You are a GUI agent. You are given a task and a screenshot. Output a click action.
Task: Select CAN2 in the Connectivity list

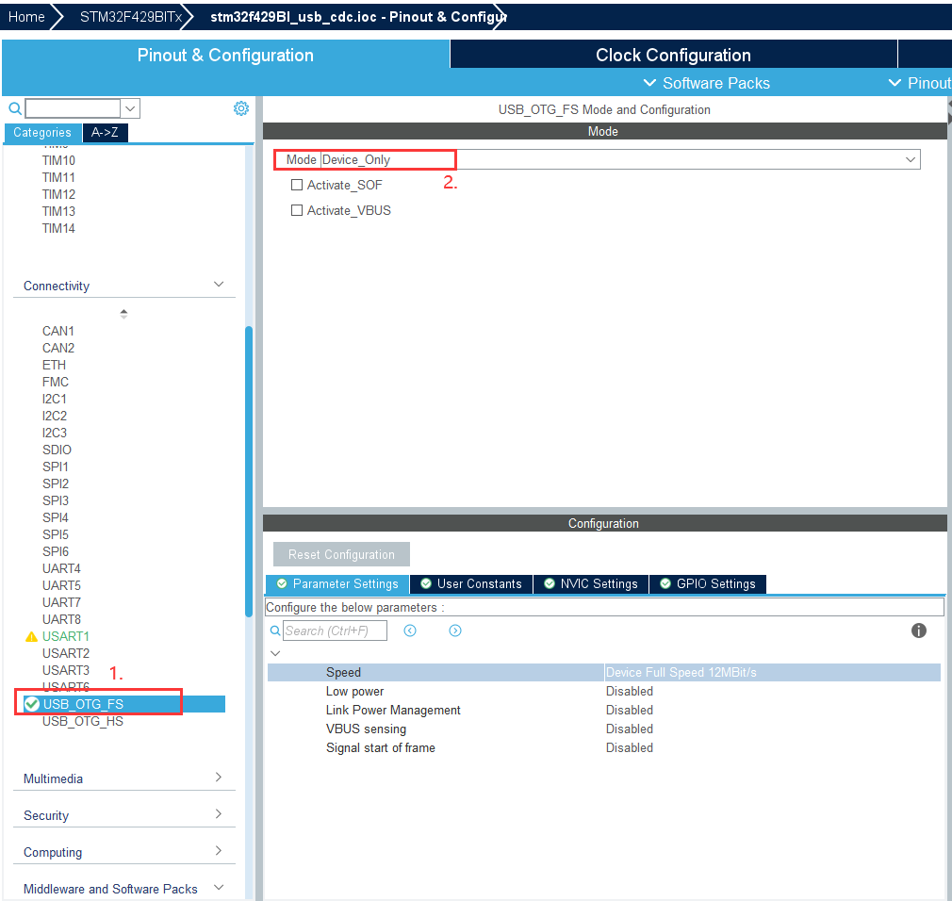58,348
